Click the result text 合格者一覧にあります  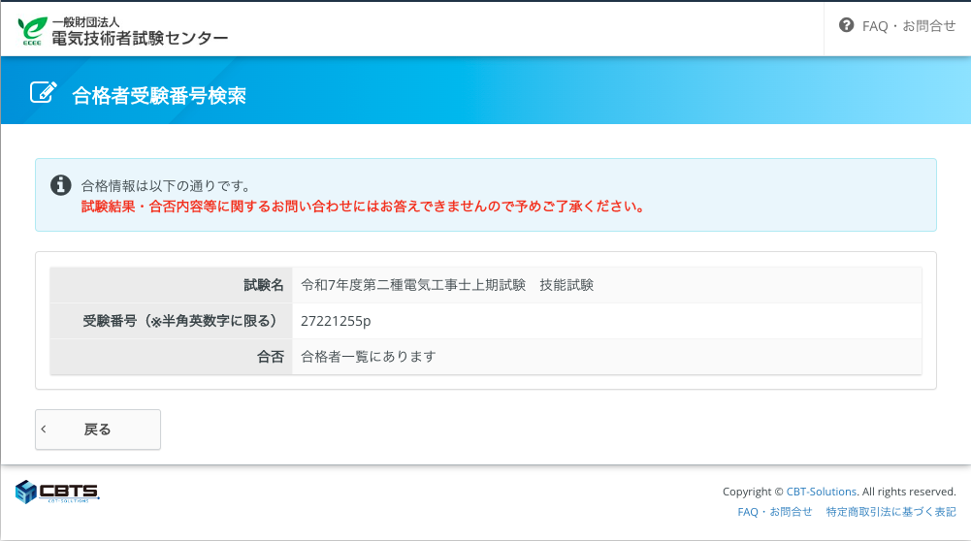(369, 356)
